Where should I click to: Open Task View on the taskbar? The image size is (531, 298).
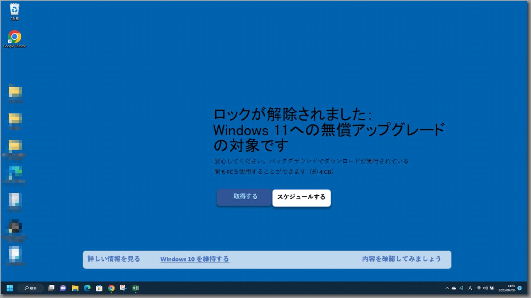click(x=51, y=288)
